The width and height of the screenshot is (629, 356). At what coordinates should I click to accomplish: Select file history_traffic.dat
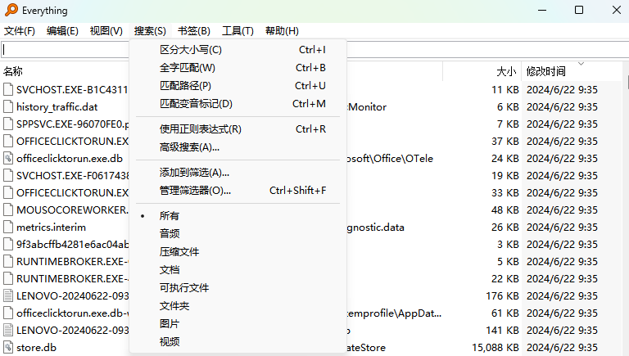(x=57, y=107)
